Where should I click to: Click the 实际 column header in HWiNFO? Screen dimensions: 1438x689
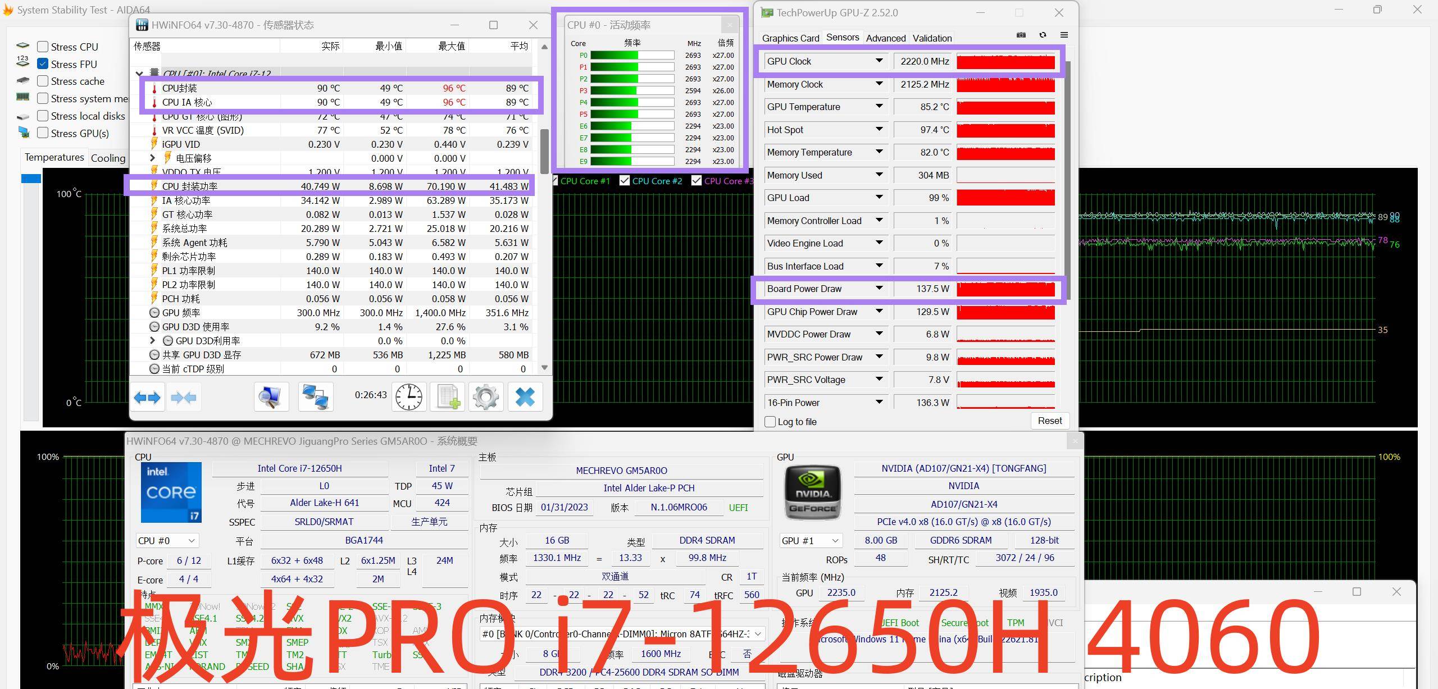[312, 46]
